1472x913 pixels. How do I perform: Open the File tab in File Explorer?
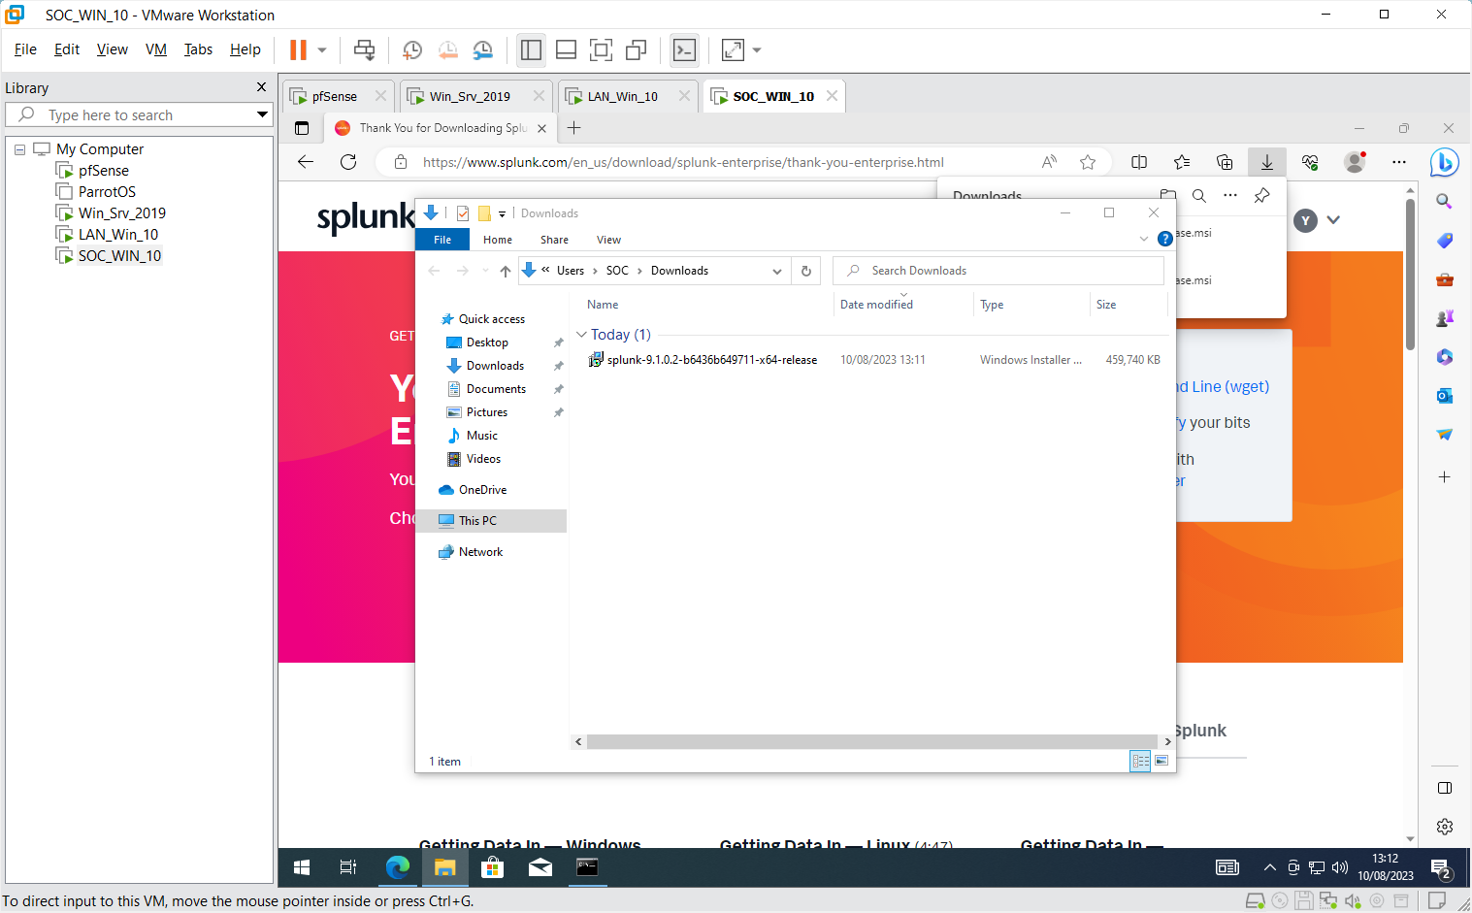tap(442, 240)
